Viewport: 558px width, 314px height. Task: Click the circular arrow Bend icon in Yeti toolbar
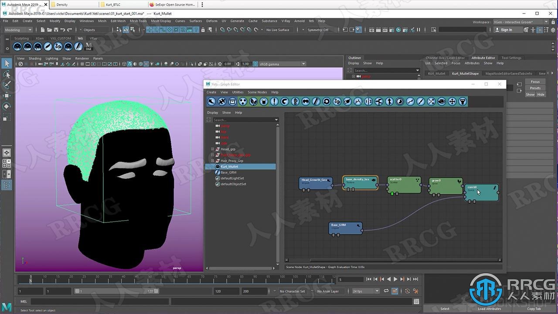pyautogui.click(x=327, y=102)
